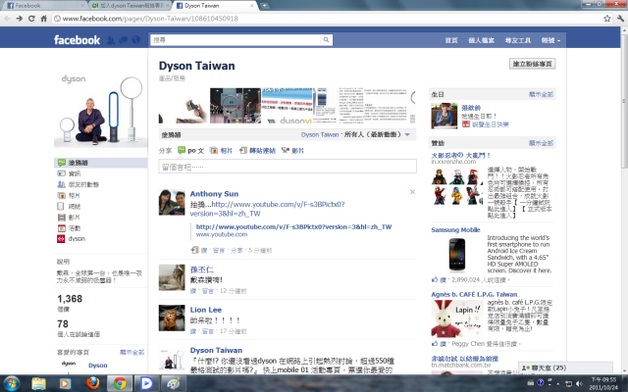Viewport: 628px width, 392px height.
Task: Click browser forward arrow
Action: (20, 19)
